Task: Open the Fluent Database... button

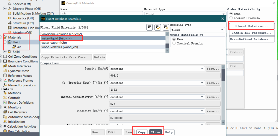Action: pos(252,26)
